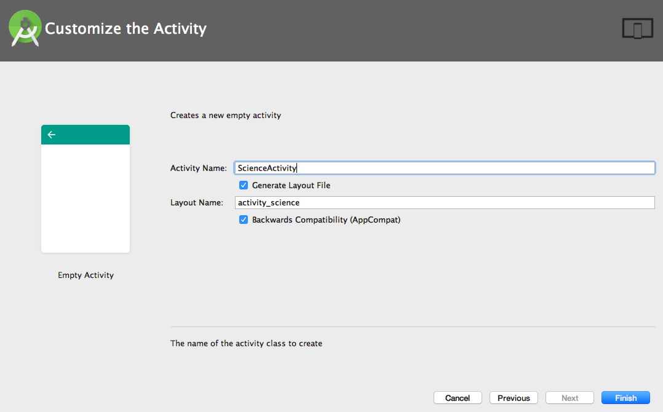The width and height of the screenshot is (663, 412).
Task: Click the Creates a new empty activity description
Action: pyautogui.click(x=225, y=116)
